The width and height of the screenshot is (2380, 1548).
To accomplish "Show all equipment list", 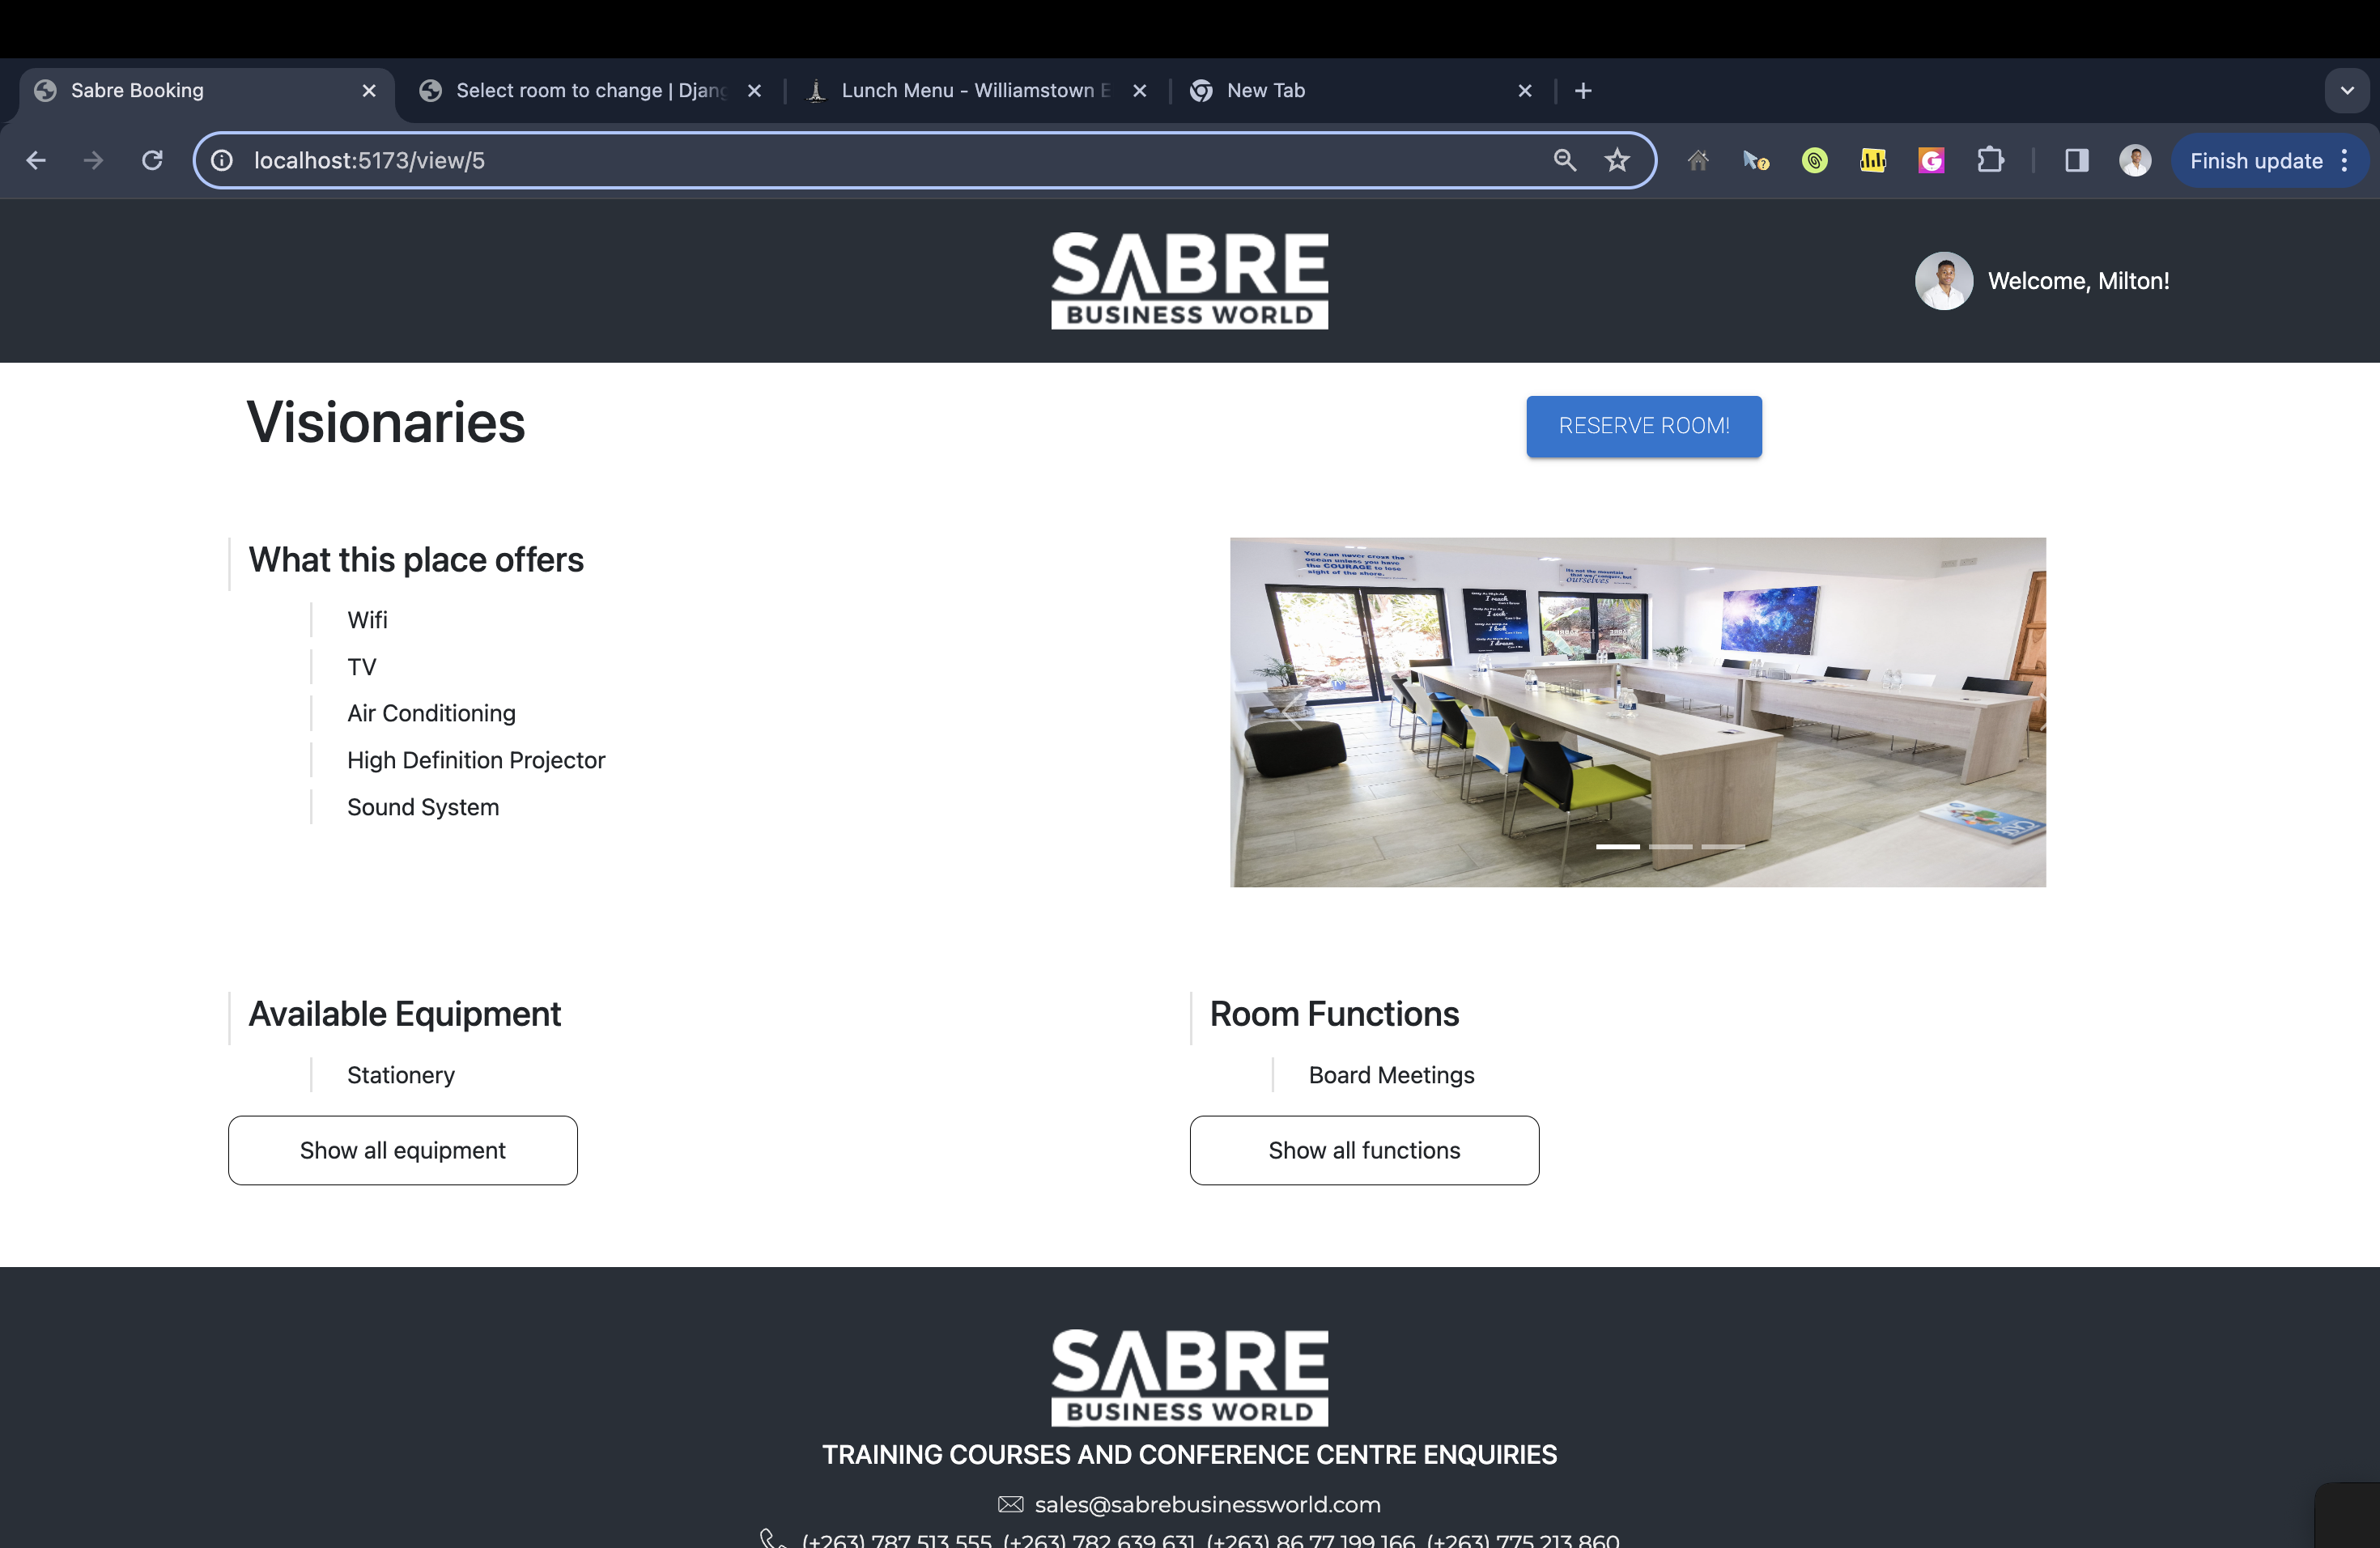I will [402, 1150].
